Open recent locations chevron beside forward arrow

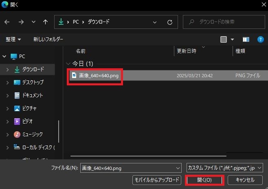[33, 22]
